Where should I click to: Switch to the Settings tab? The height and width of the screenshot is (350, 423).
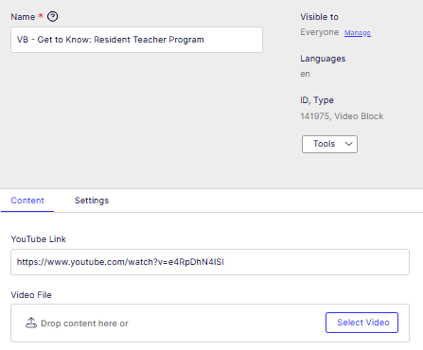tap(92, 201)
